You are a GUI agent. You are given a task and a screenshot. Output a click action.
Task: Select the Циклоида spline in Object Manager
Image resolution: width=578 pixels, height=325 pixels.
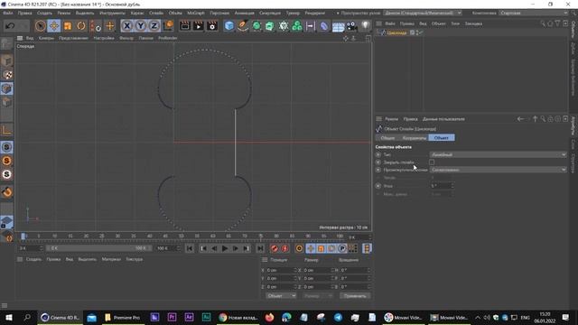click(x=396, y=32)
